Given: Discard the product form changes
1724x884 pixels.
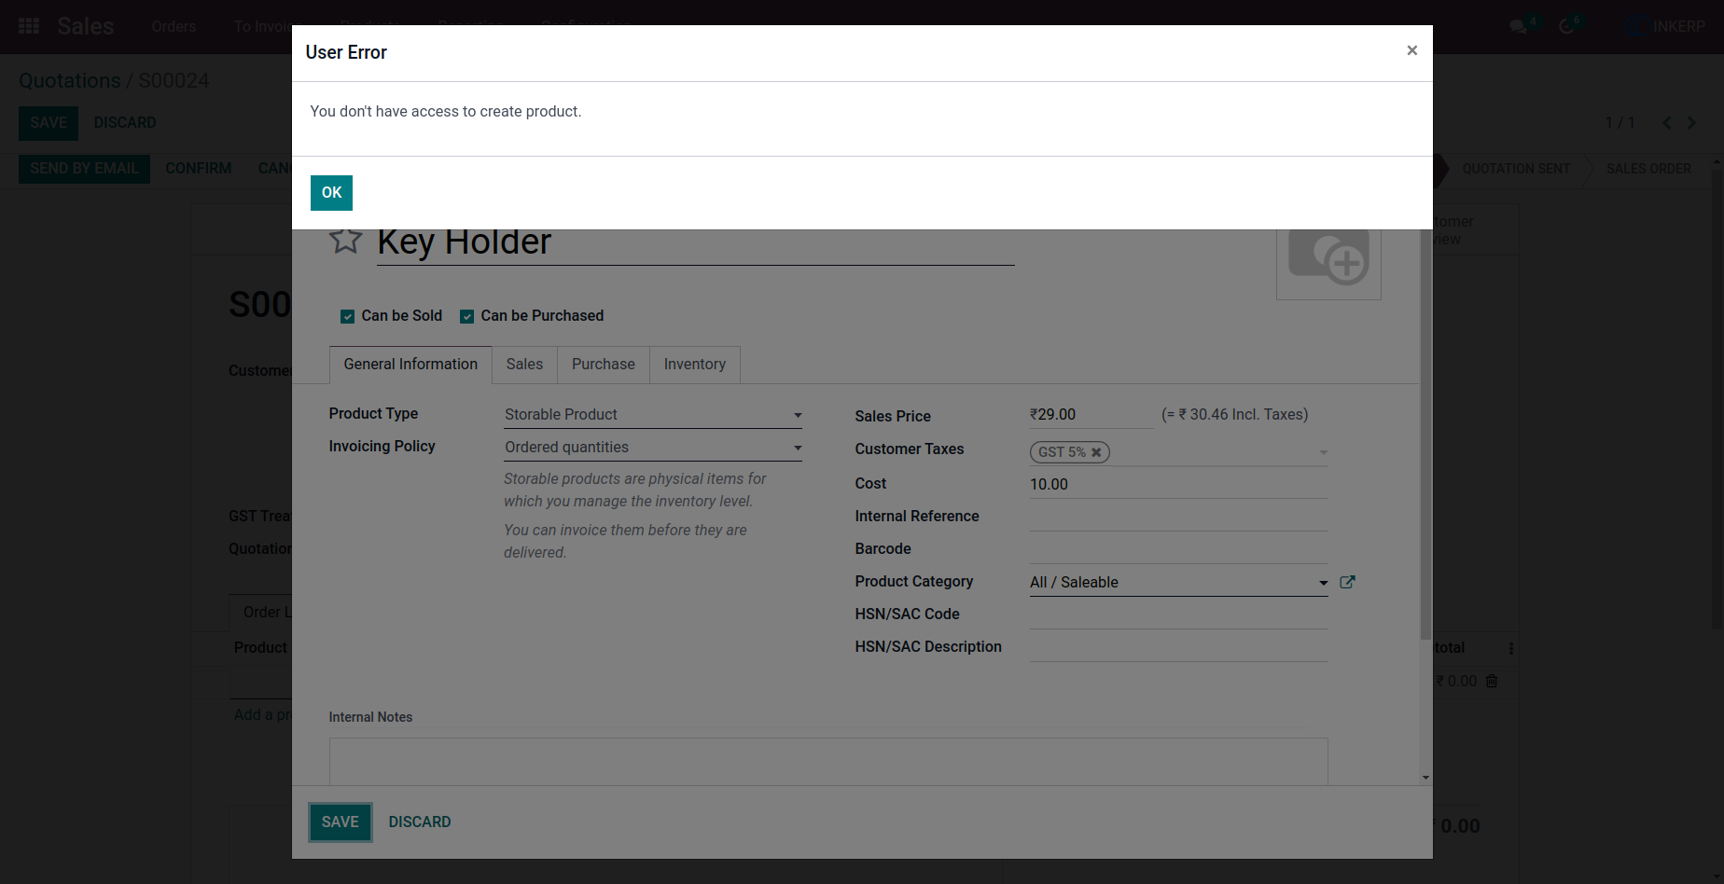Looking at the screenshot, I should [x=420, y=822].
